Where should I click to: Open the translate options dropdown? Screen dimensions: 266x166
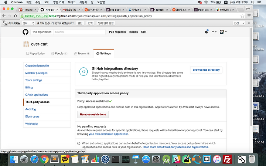tap(239, 23)
